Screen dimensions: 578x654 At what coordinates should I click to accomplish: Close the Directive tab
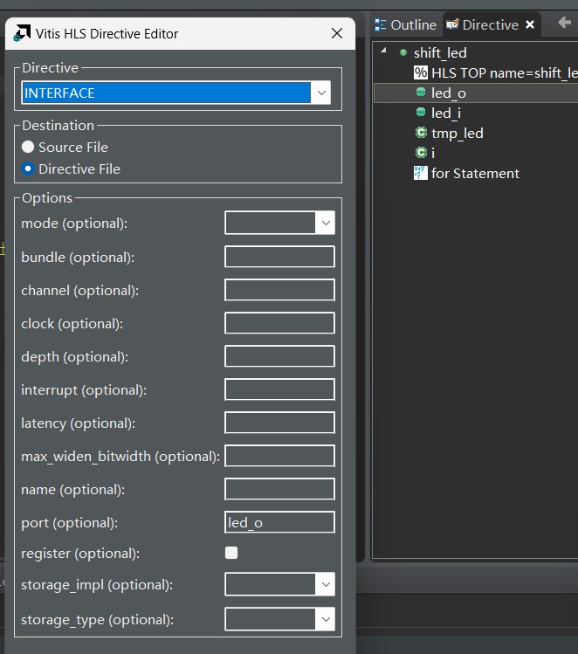pos(530,24)
